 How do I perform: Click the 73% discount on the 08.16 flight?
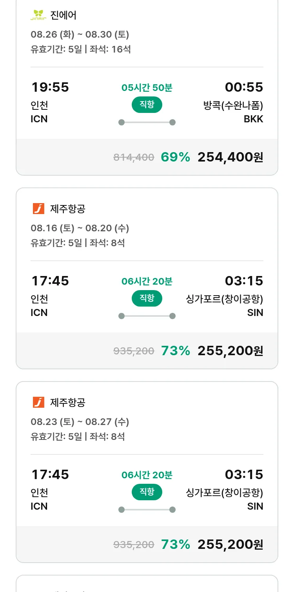click(x=175, y=351)
